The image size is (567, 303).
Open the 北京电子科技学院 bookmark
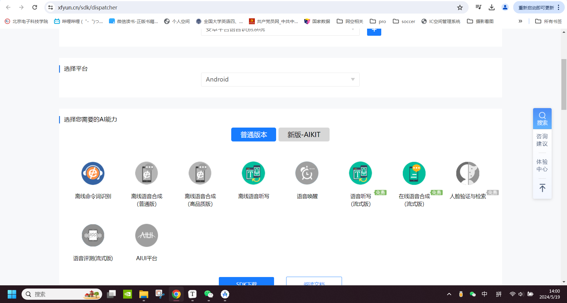pyautogui.click(x=27, y=21)
